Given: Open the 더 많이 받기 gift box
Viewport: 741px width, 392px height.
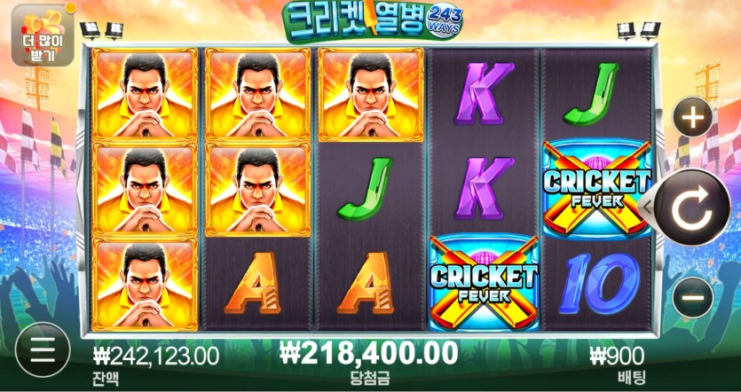Looking at the screenshot, I should [x=43, y=35].
